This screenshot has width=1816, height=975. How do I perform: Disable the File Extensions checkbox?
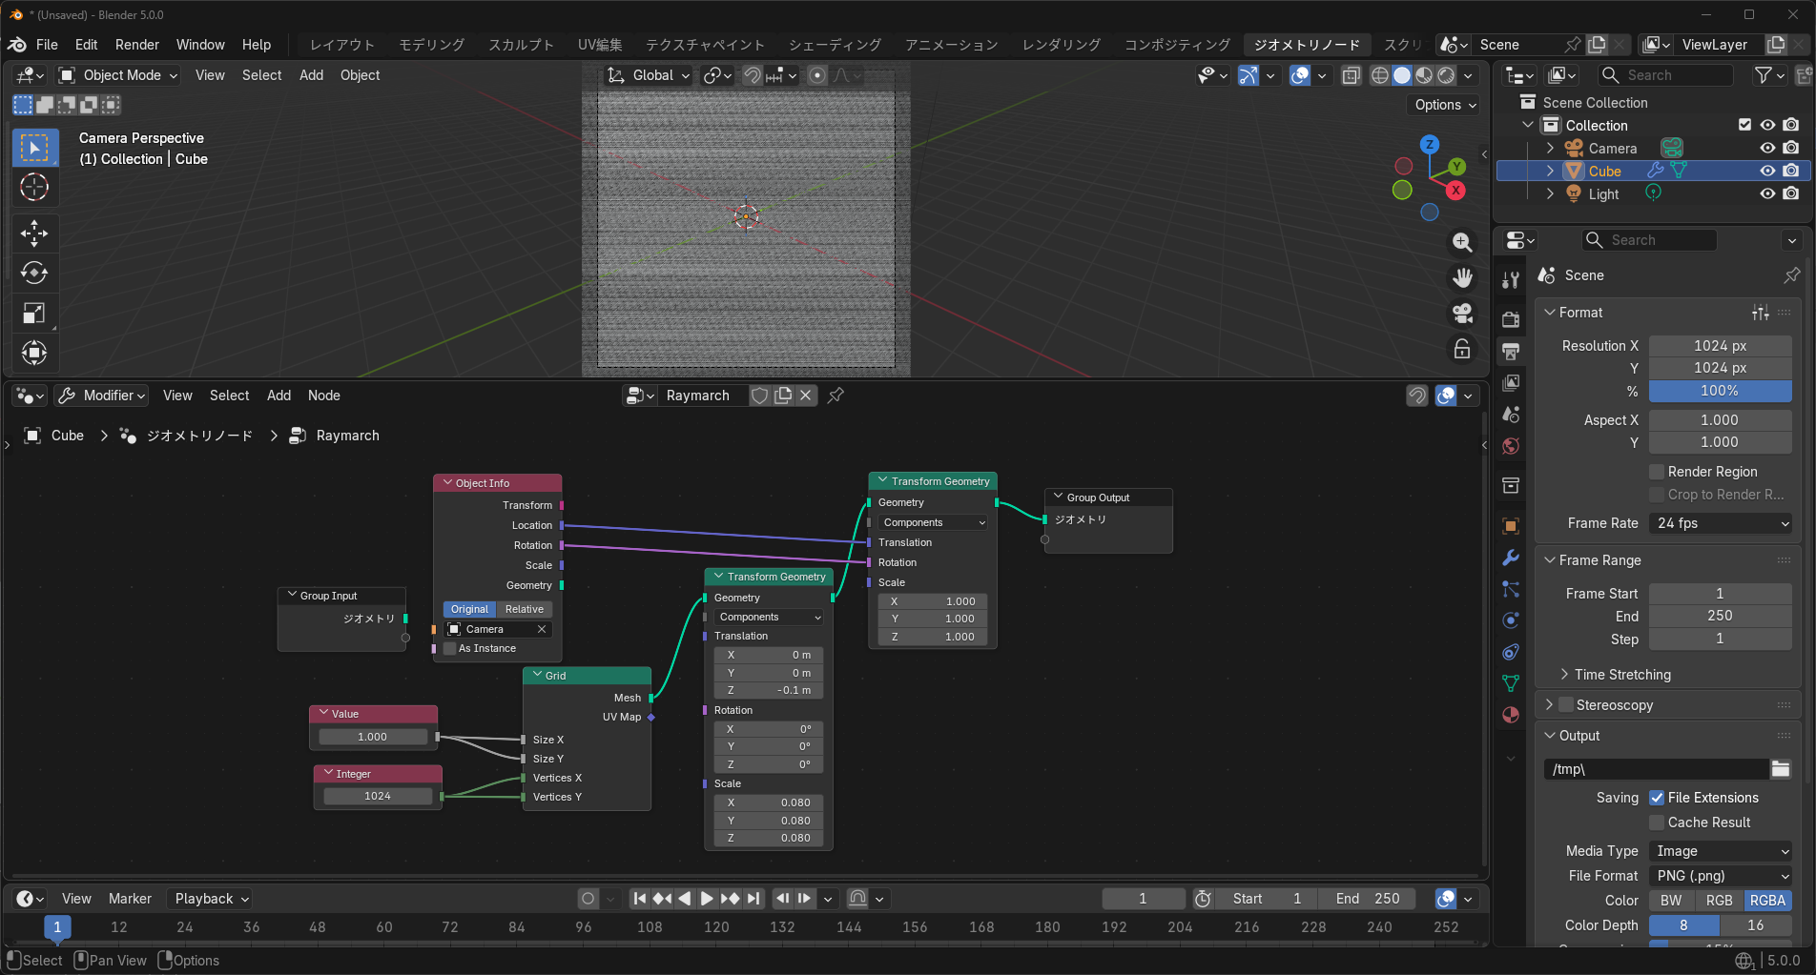coord(1658,798)
